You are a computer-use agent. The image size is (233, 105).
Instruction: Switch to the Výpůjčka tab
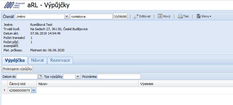[15, 60]
